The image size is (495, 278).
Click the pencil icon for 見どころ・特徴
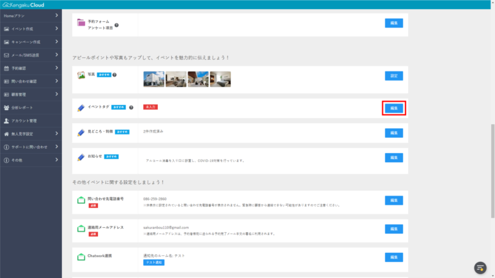[x=81, y=132]
